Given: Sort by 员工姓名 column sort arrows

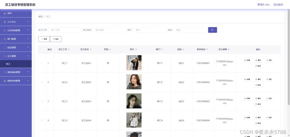Looking at the screenshot, I should (x=91, y=50).
